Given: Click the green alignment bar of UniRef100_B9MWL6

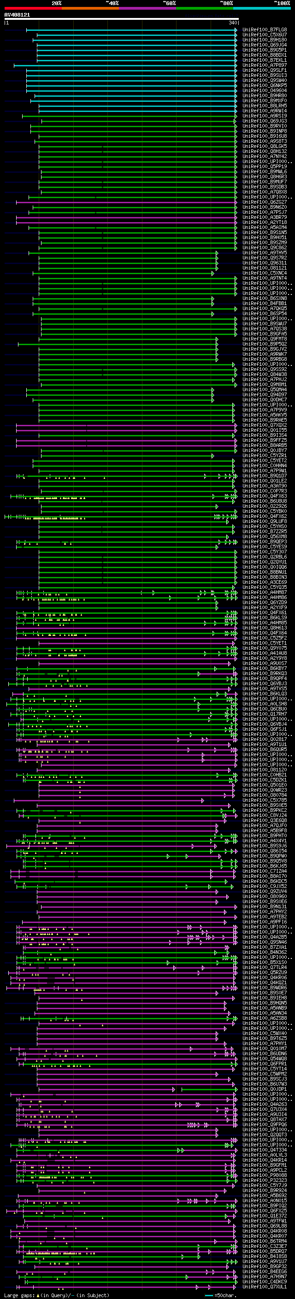Looking at the screenshot, I should (x=139, y=172).
